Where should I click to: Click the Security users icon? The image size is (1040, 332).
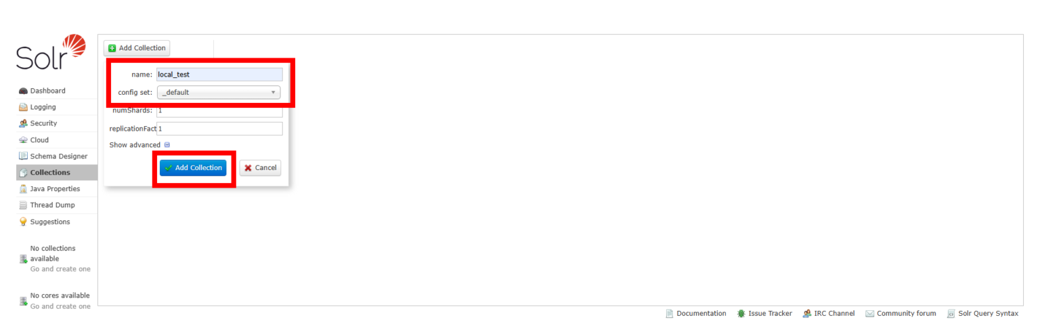pos(23,123)
